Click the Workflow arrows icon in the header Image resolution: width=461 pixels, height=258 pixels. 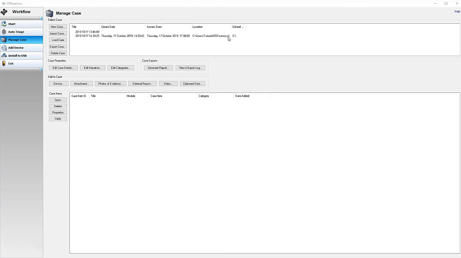click(4, 12)
